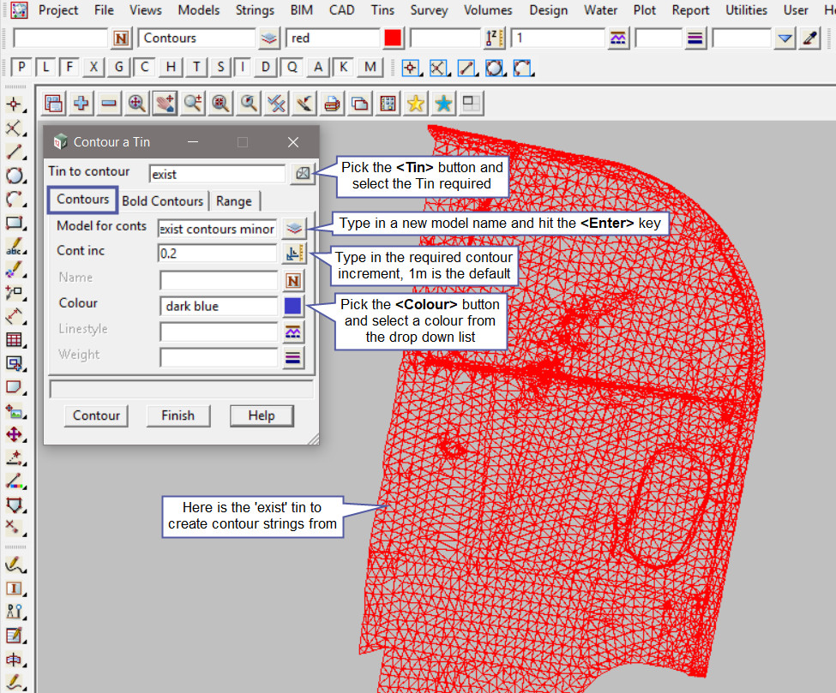The image size is (836, 693).
Task: Toggle the M snap button
Action: coord(370,68)
